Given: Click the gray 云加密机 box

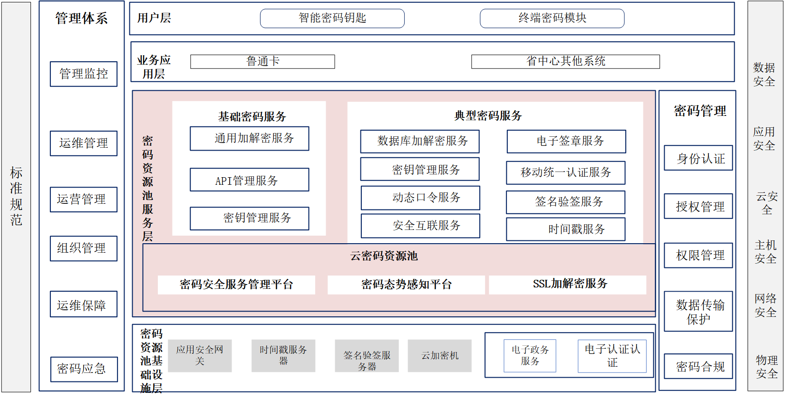Looking at the screenshot, I should (439, 356).
